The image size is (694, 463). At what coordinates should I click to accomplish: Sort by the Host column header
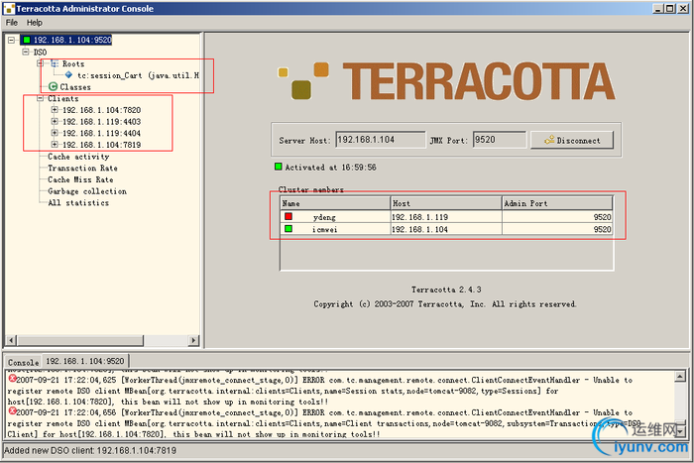446,203
